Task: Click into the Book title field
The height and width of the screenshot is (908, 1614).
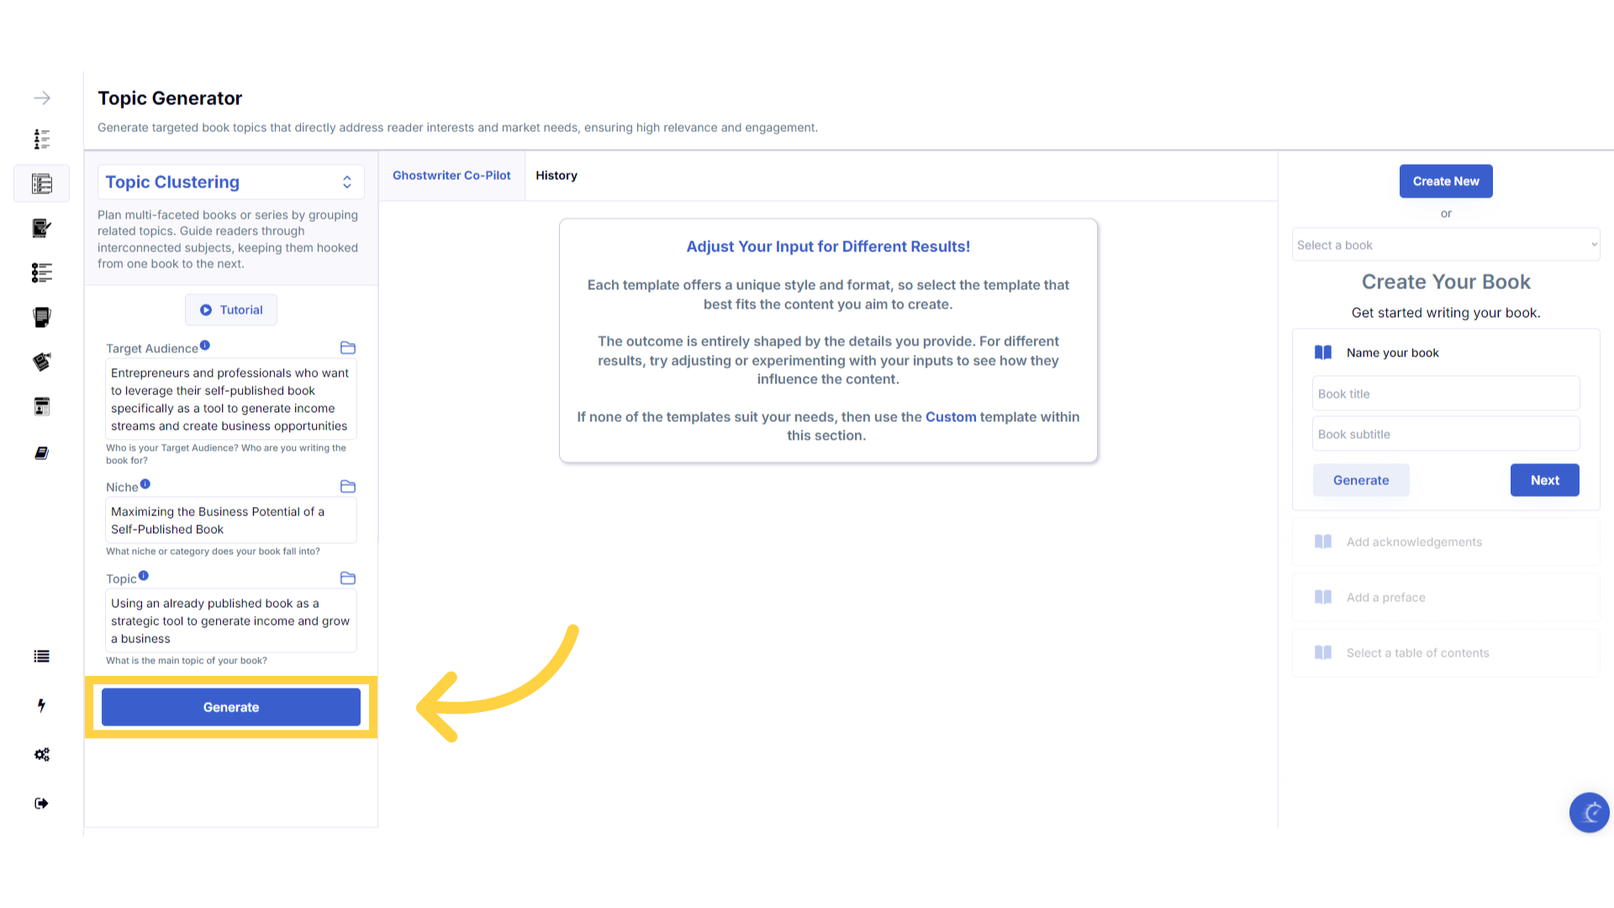Action: point(1445,393)
